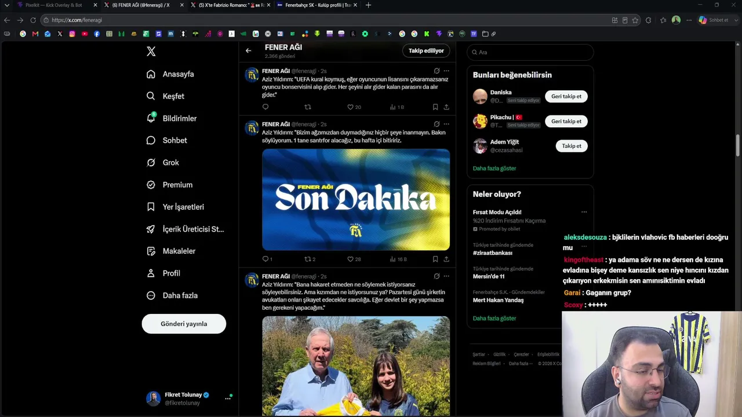
Task: Open the #ziraatbankası trend
Action: pos(493,253)
